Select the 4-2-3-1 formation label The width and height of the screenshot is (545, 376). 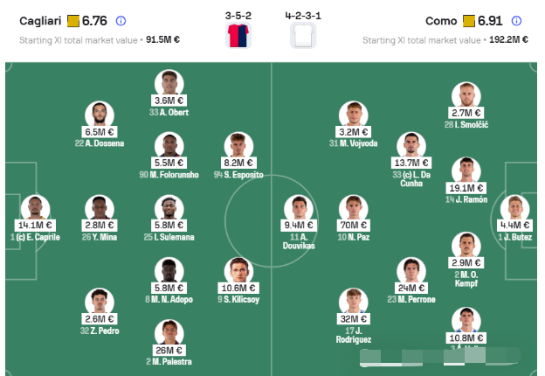303,13
